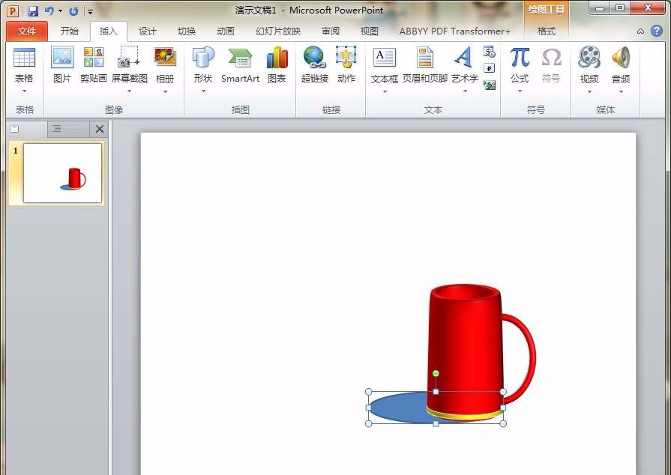Expand the 表格 dropdown arrow

(24, 91)
